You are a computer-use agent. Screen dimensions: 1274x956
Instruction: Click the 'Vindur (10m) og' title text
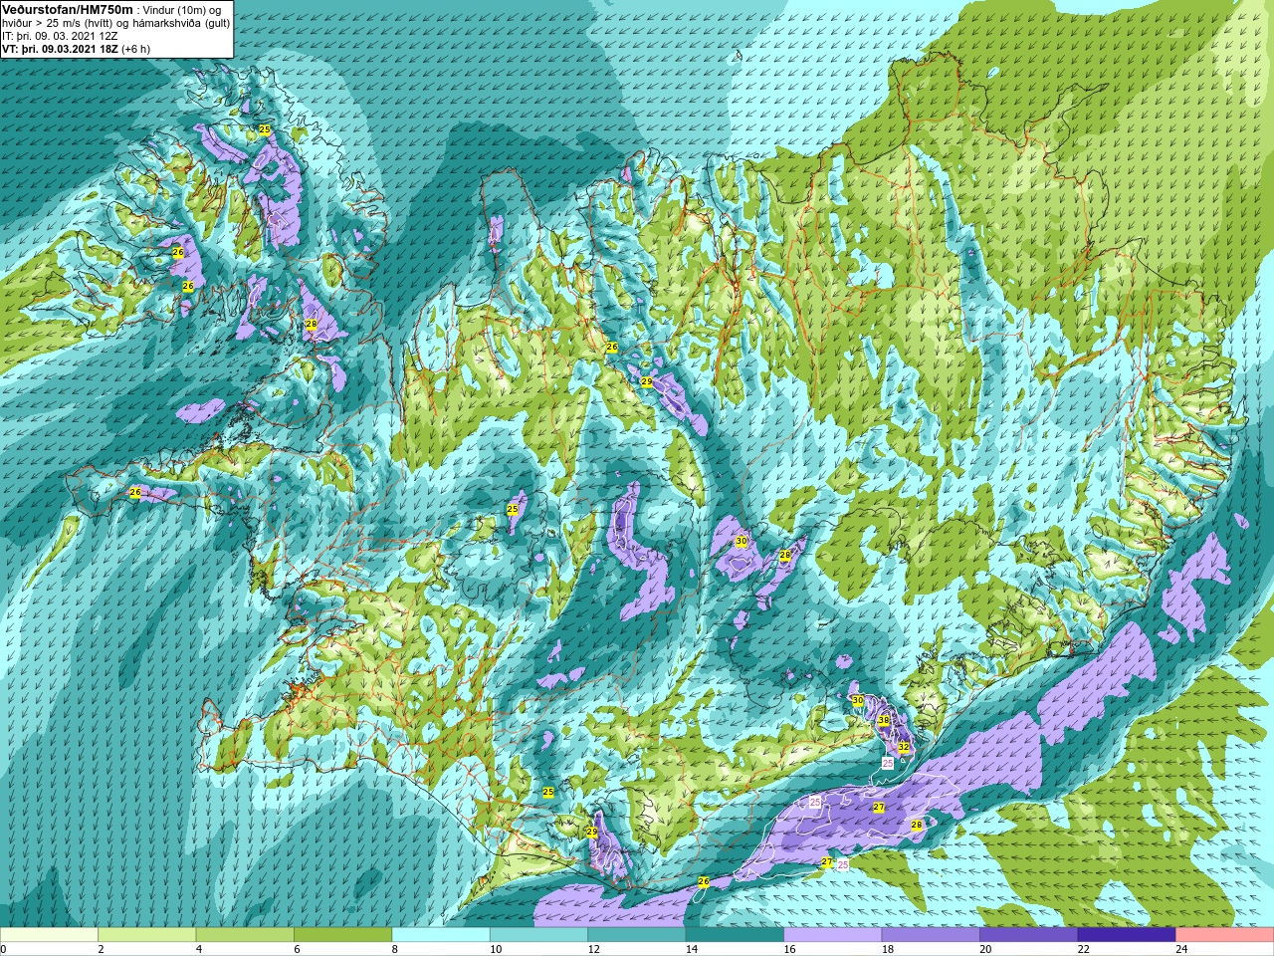pos(182,10)
